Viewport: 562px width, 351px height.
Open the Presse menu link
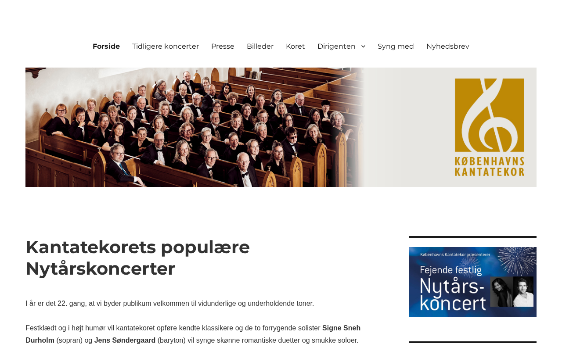click(x=223, y=47)
